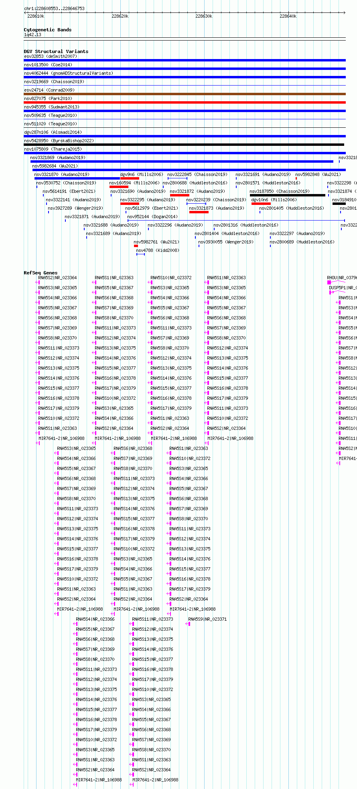Viewport: 357px width, 789px height.
Task: Click the nsv3220239 (Chaisson2019) label
Action: click(216, 200)
